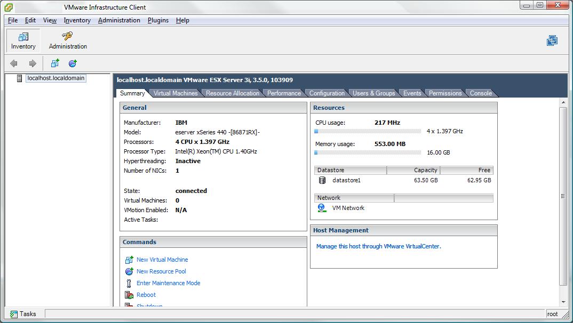Click the Reboot command link
The image size is (573, 323).
tap(146, 295)
